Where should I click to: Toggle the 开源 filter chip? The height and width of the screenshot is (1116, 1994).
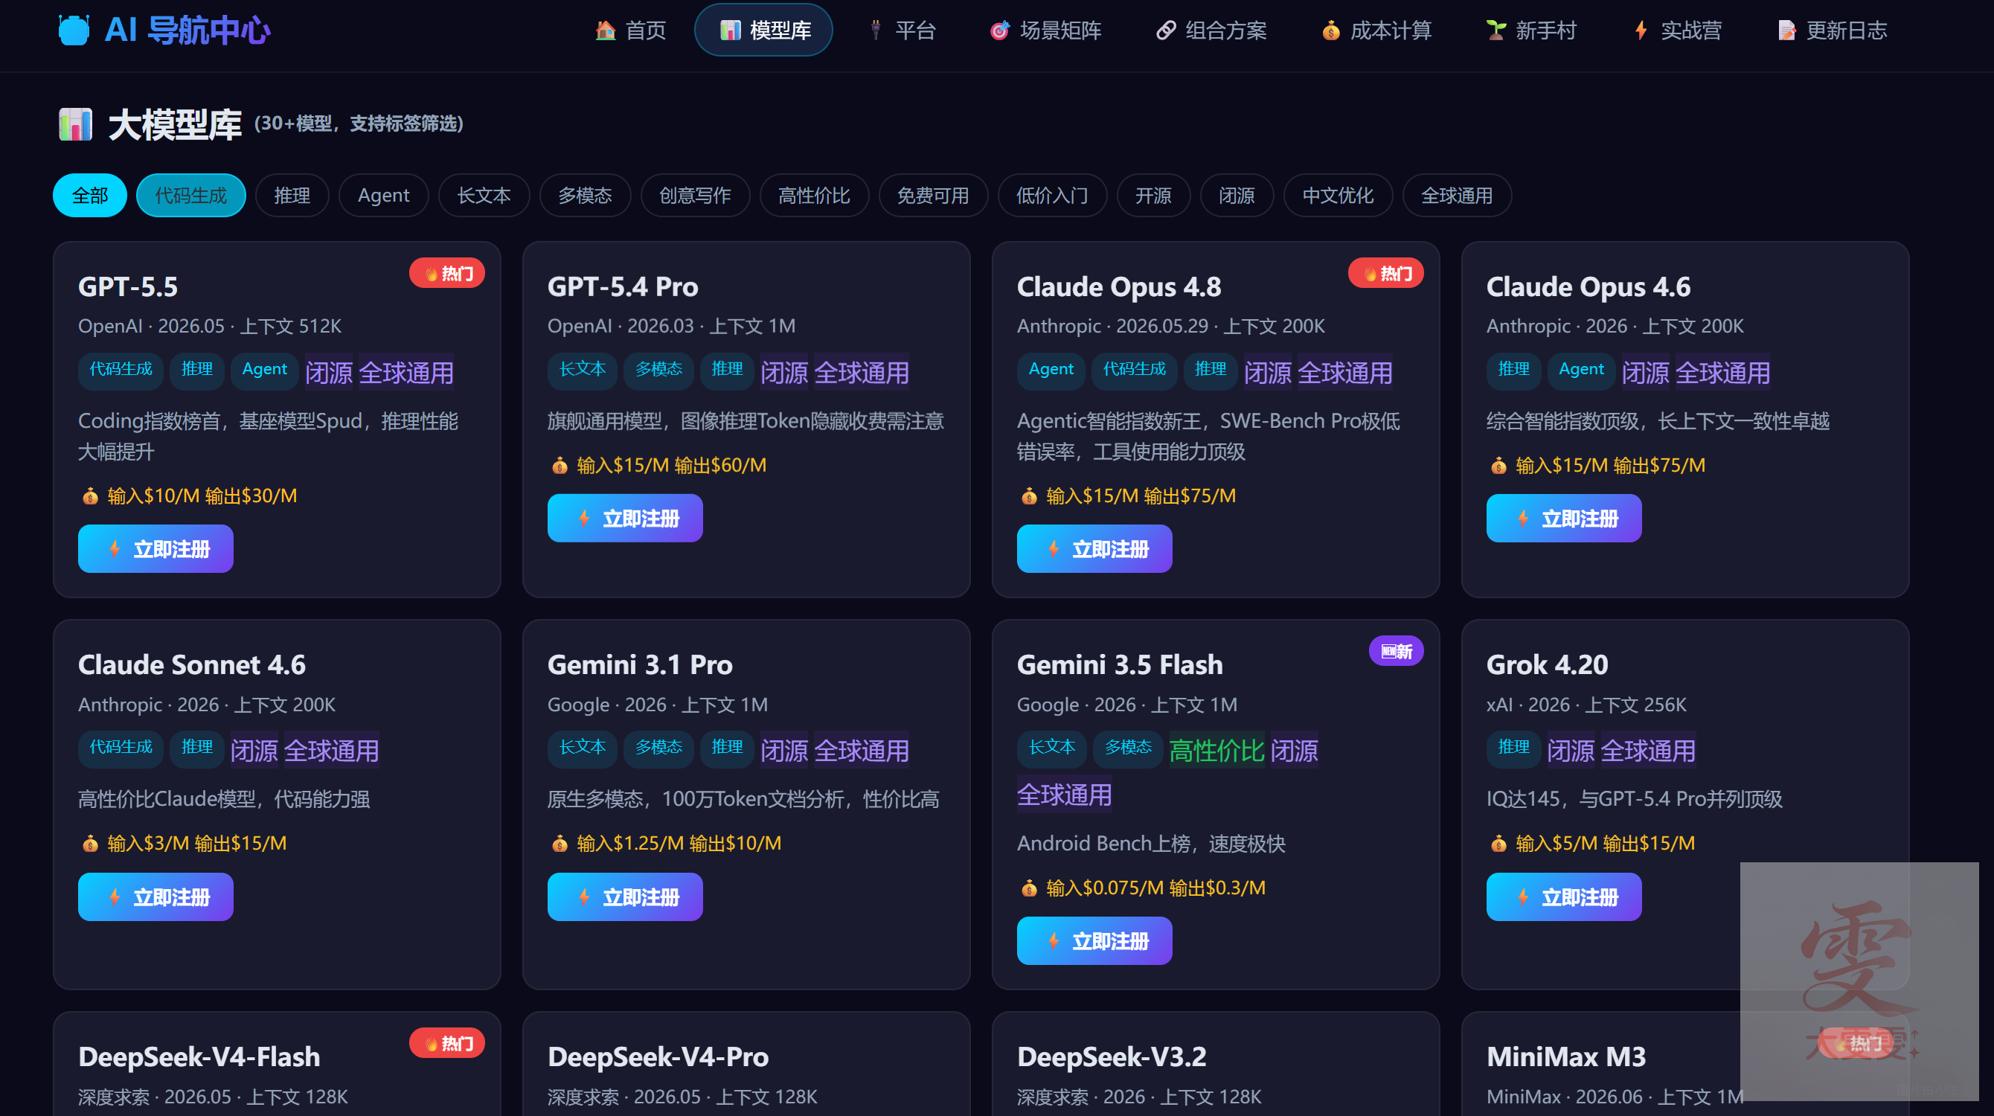(1153, 196)
